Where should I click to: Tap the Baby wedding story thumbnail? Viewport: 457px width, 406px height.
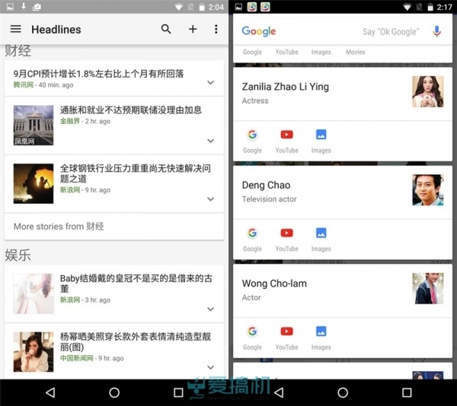[x=34, y=293]
